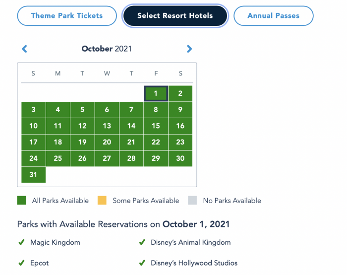Click October 20 date cell
This screenshot has width=347, height=275.
pyautogui.click(x=107, y=142)
